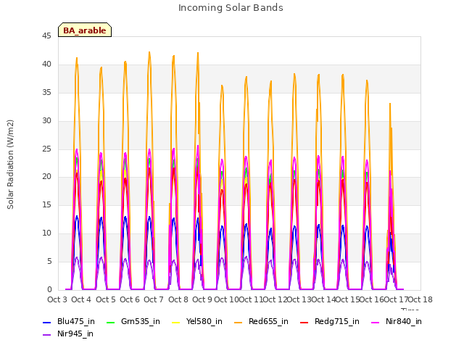Click the 40 y-axis tick label

tap(46, 65)
